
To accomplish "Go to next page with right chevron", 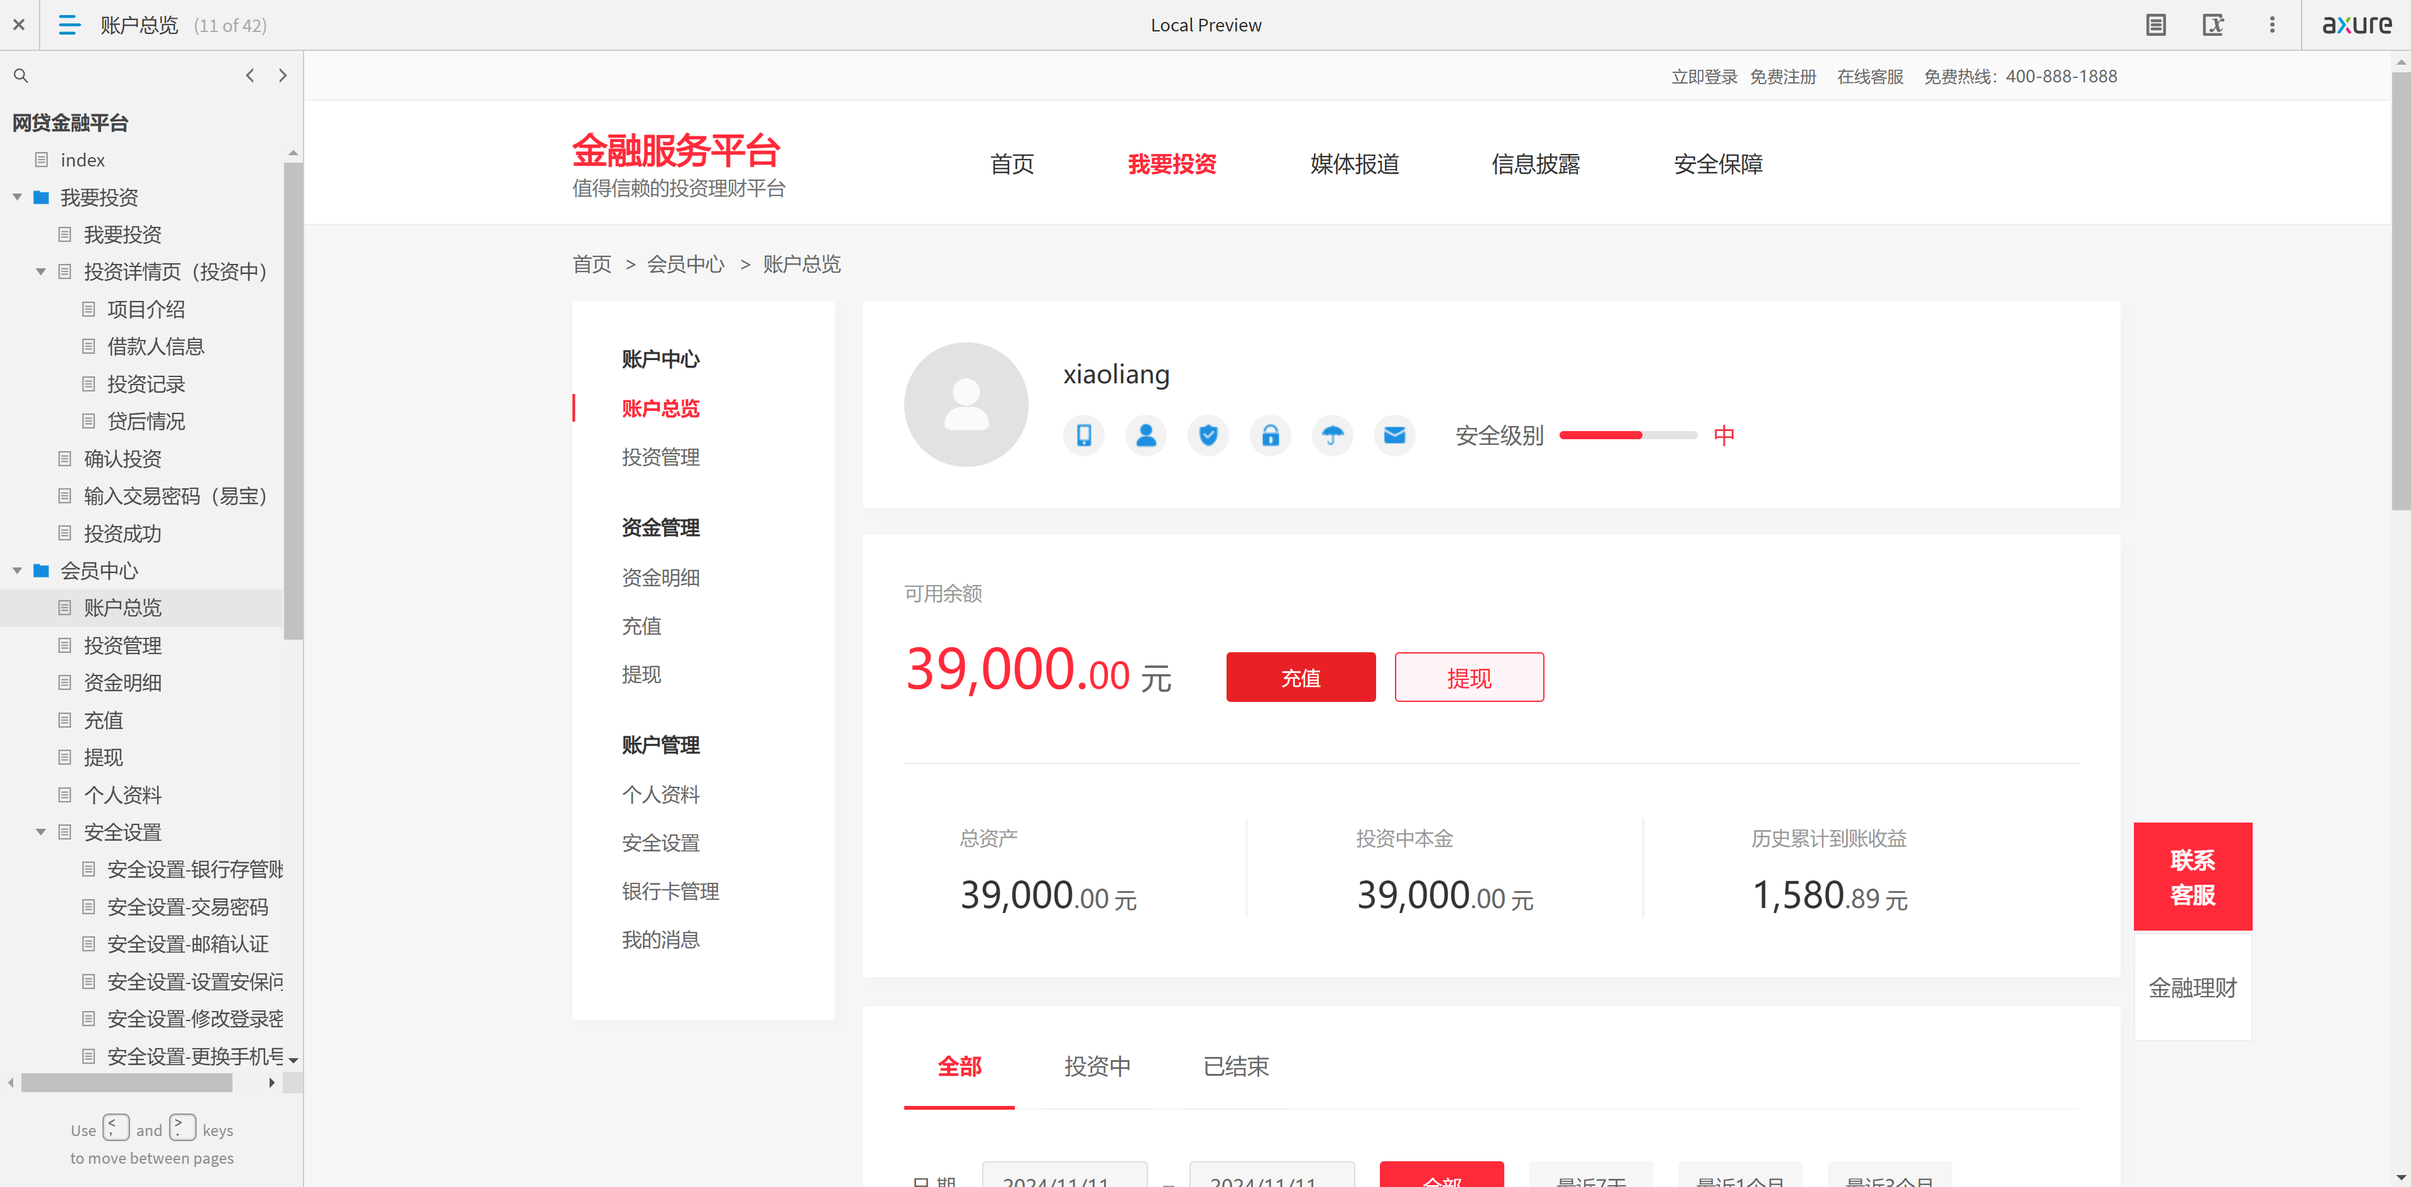I will coord(283,76).
